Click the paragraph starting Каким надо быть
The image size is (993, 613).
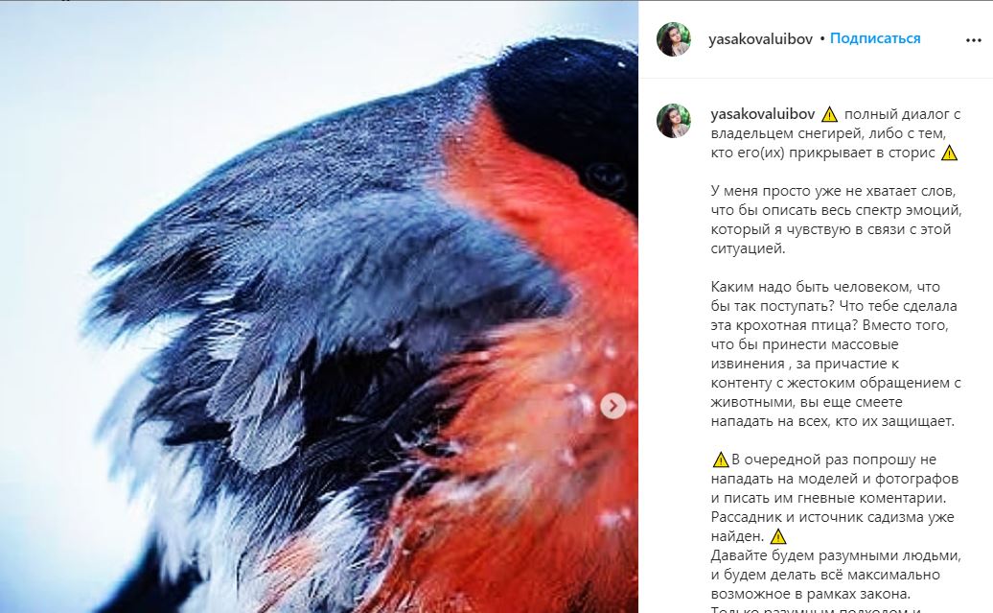click(x=836, y=354)
